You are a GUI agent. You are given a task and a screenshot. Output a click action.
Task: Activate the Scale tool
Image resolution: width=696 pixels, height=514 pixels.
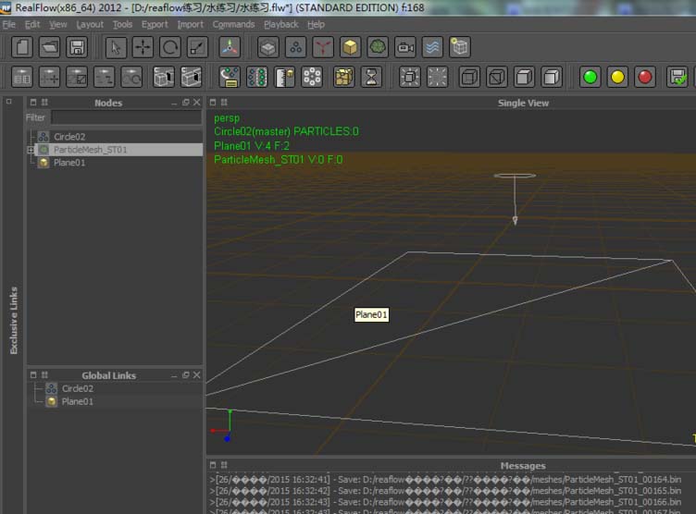pyautogui.click(x=197, y=47)
